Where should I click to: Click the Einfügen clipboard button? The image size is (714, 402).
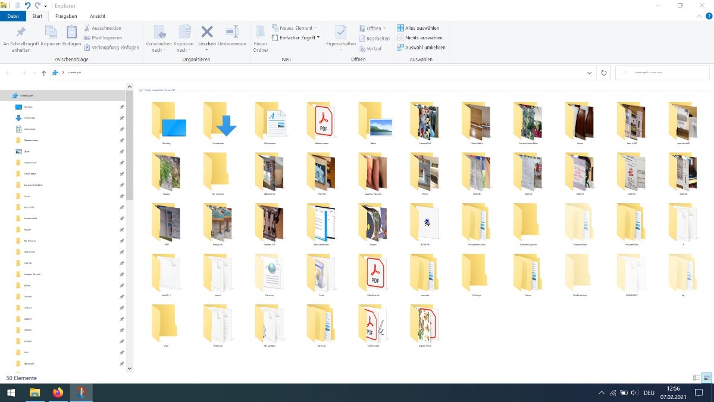coord(71,36)
